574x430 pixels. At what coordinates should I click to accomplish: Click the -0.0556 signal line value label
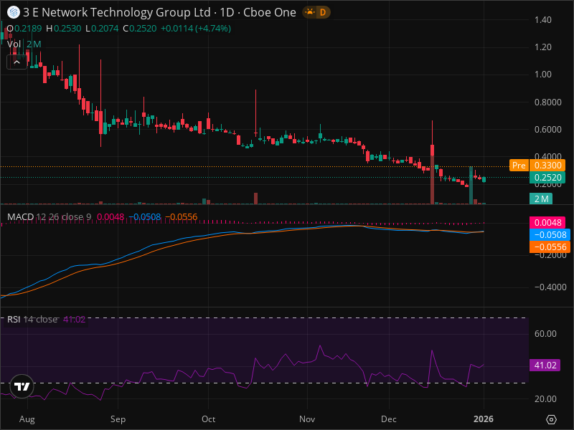pos(550,247)
